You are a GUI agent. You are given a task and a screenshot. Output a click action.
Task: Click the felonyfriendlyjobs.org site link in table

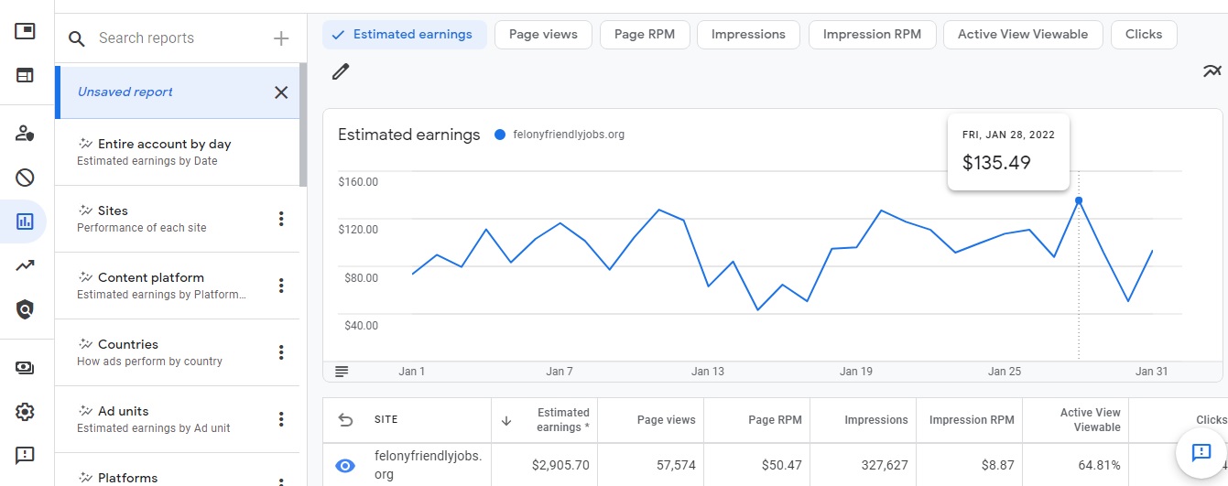[428, 465]
